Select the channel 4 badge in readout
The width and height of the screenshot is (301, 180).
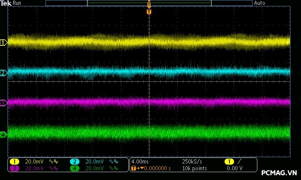click(74, 168)
